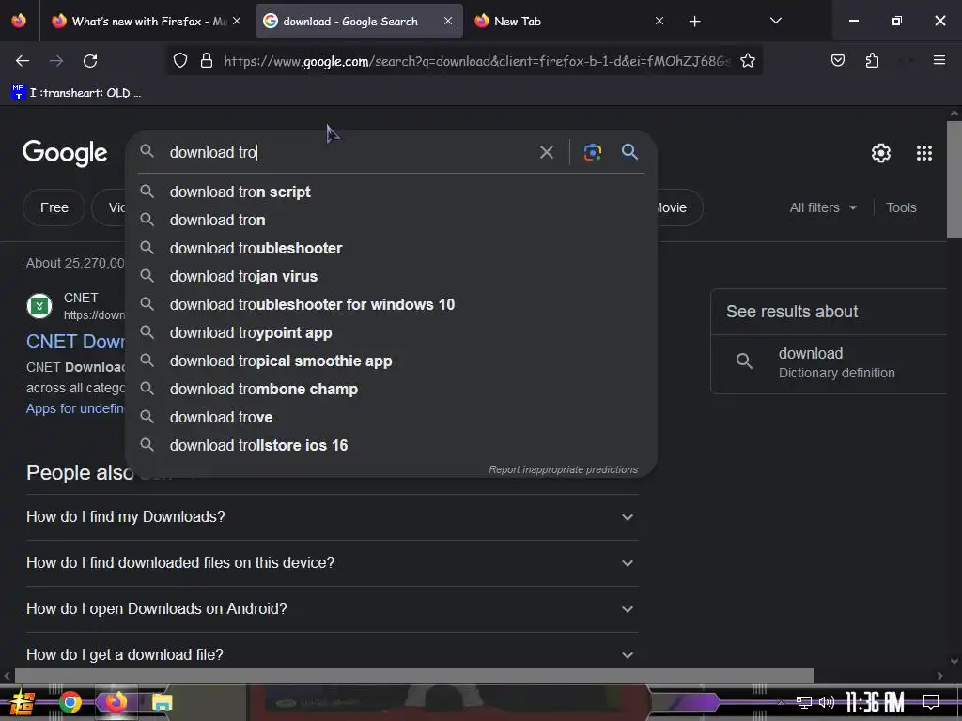This screenshot has height=721, width=962.
Task: Click the horizontal page scrollbar
Action: pyautogui.click(x=414, y=676)
